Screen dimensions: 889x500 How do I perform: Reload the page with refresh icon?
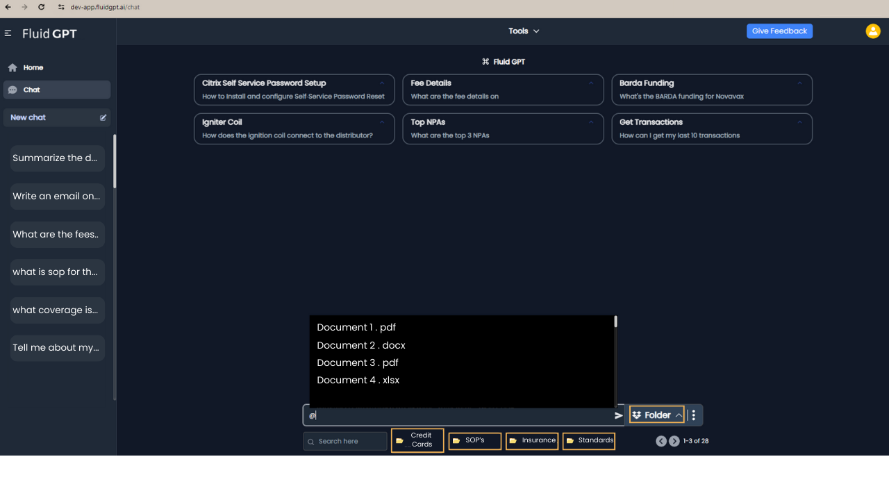coord(41,7)
